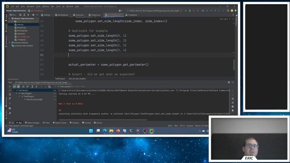Open run configuration dropdown for test_set_side_length
The width and height of the screenshot is (290, 163).
154,11
